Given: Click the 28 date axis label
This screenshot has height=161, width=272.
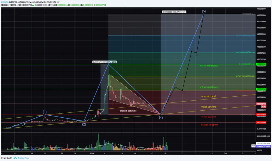Looking at the screenshot, I should [x=75, y=153].
